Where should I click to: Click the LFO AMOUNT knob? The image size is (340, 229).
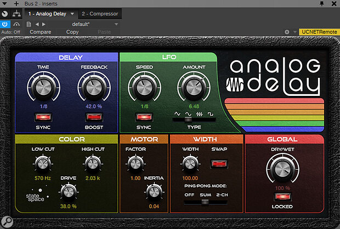tap(194, 87)
